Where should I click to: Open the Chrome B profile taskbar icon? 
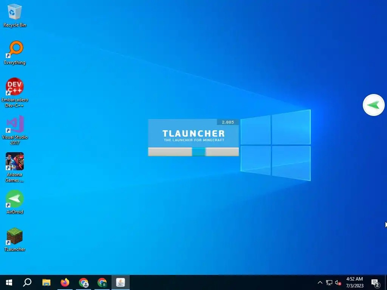(x=102, y=282)
